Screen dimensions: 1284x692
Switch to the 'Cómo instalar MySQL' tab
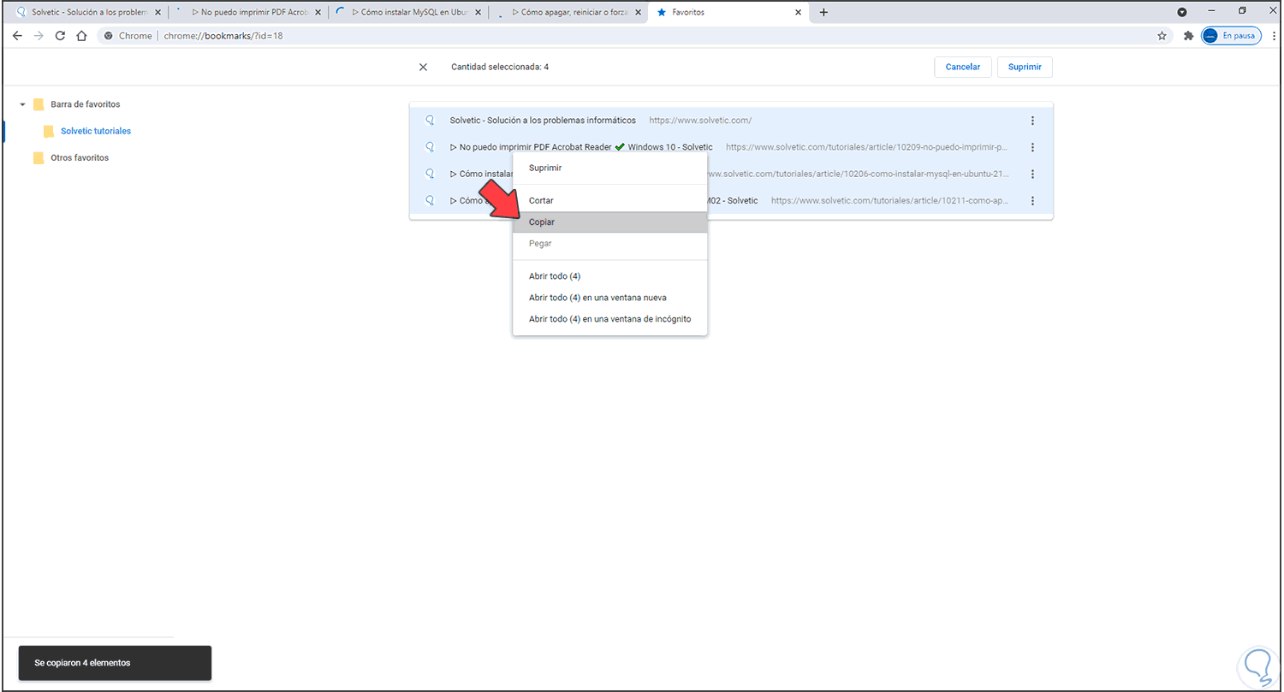(x=408, y=13)
